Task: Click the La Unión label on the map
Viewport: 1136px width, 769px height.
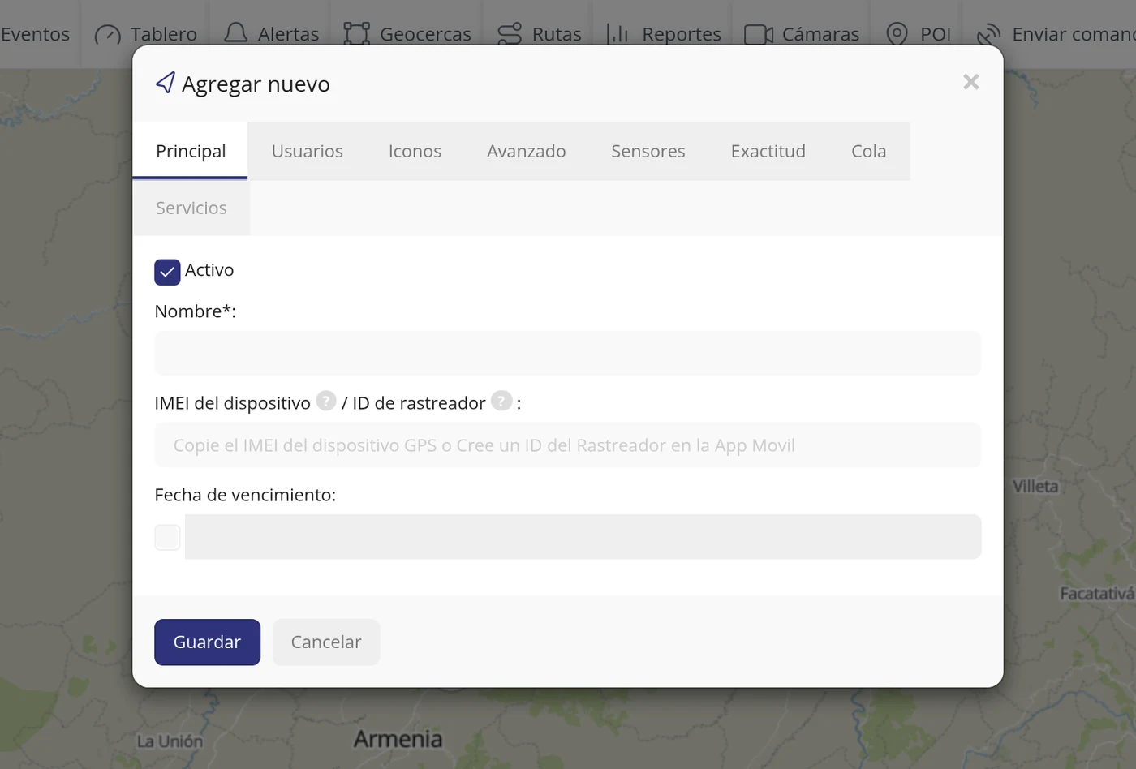Action: point(170,741)
